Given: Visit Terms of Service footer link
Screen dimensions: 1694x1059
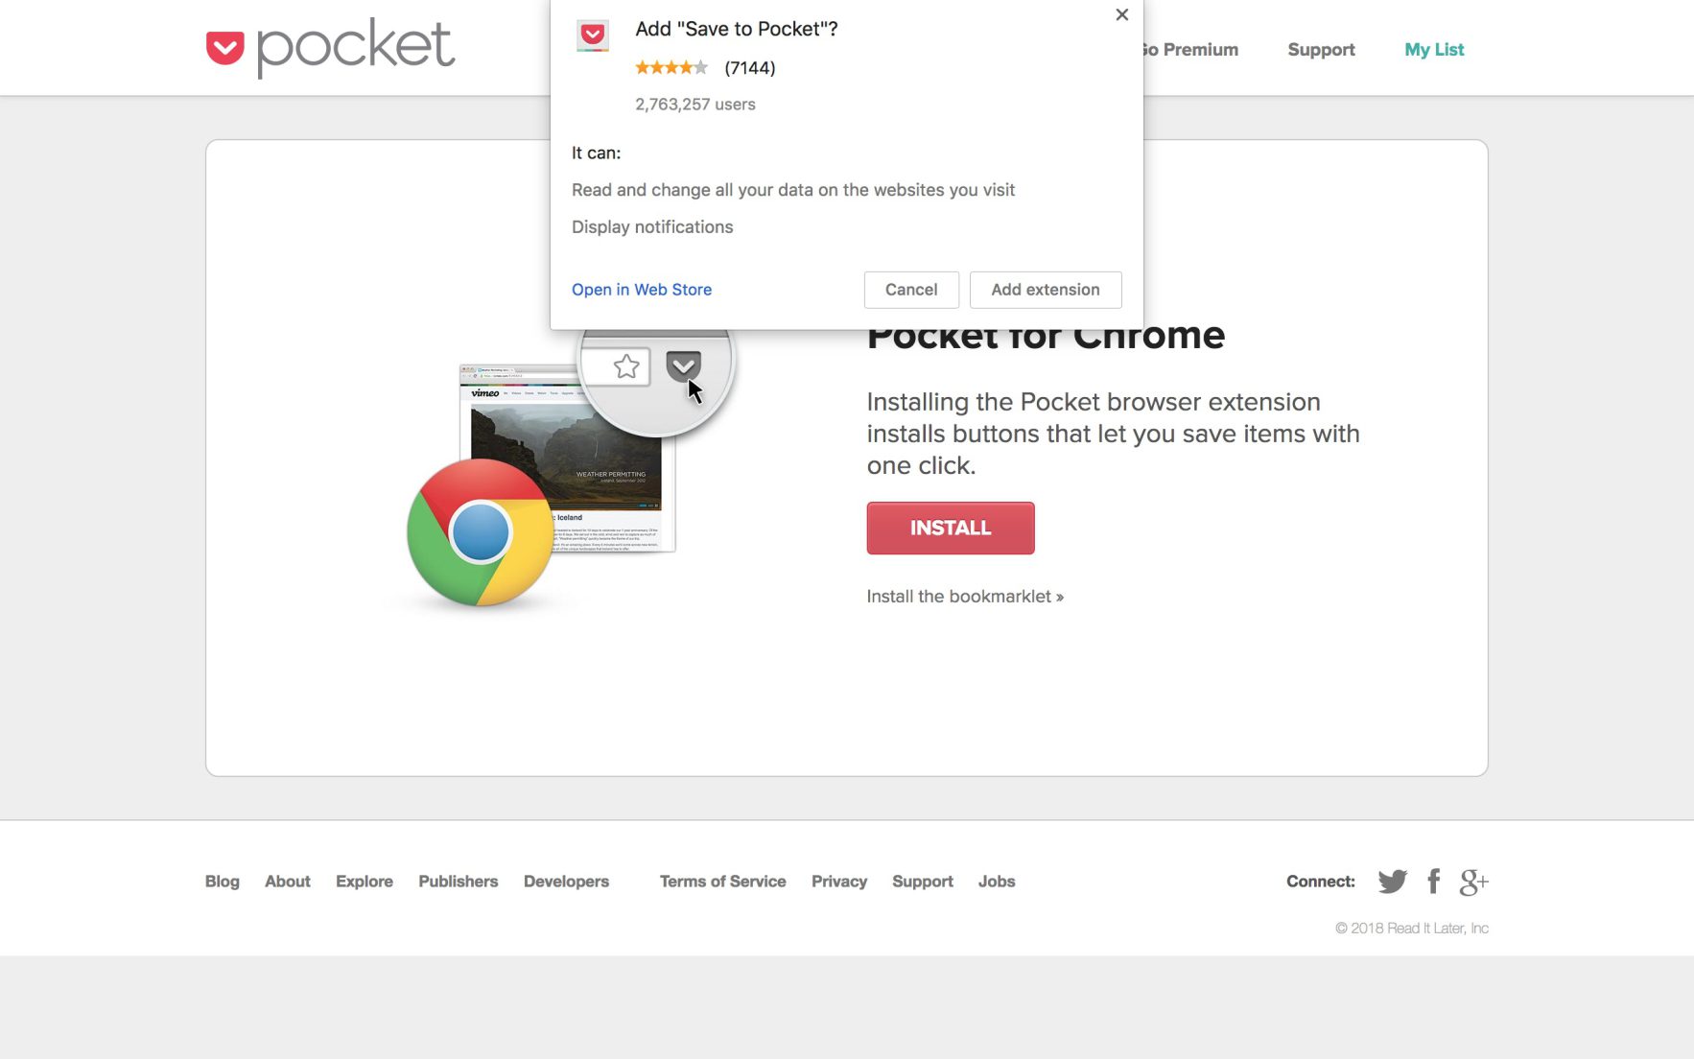Looking at the screenshot, I should [722, 882].
